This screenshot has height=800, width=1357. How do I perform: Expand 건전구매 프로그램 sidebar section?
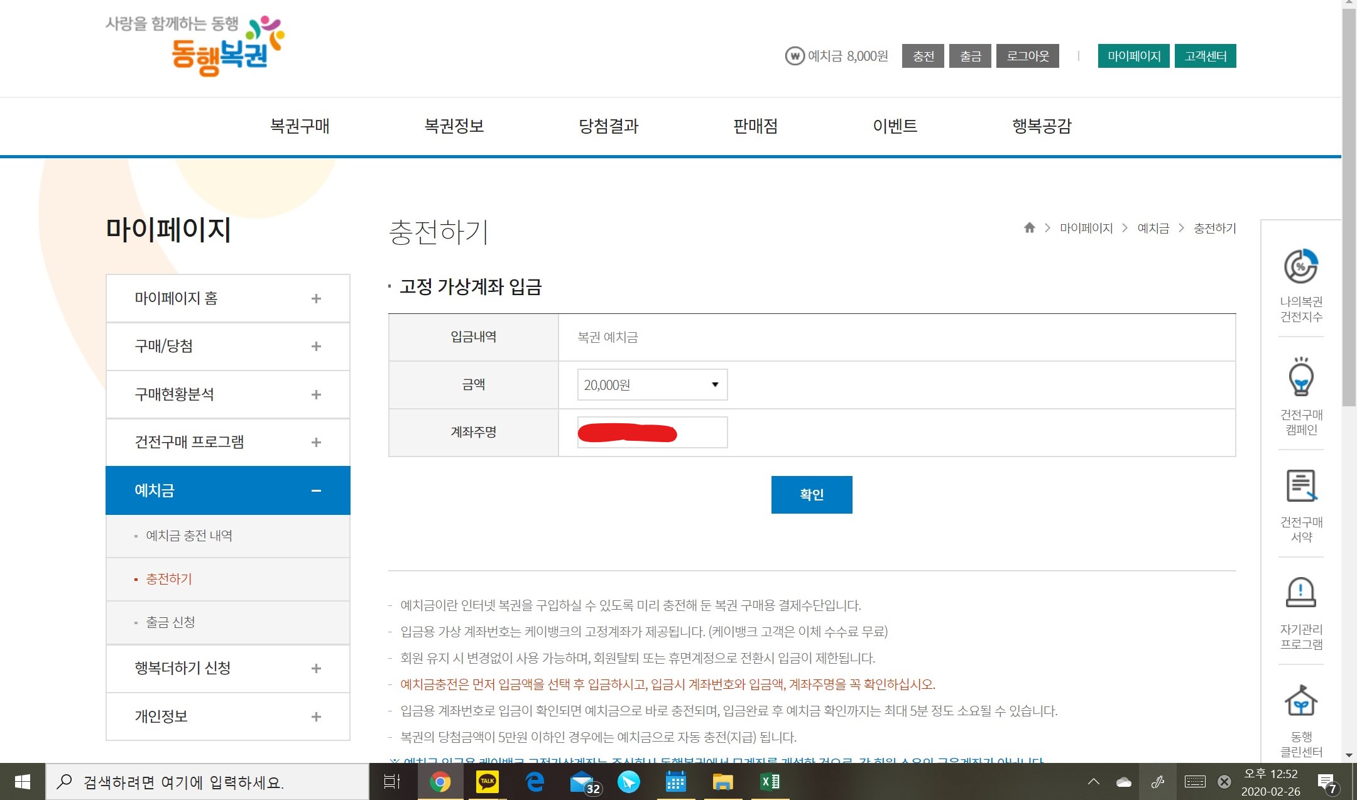click(316, 443)
